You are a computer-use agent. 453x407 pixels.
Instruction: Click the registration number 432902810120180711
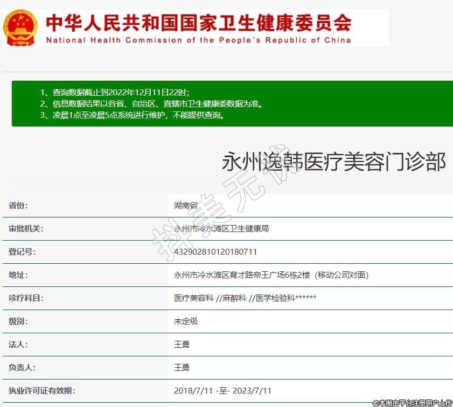tap(215, 252)
